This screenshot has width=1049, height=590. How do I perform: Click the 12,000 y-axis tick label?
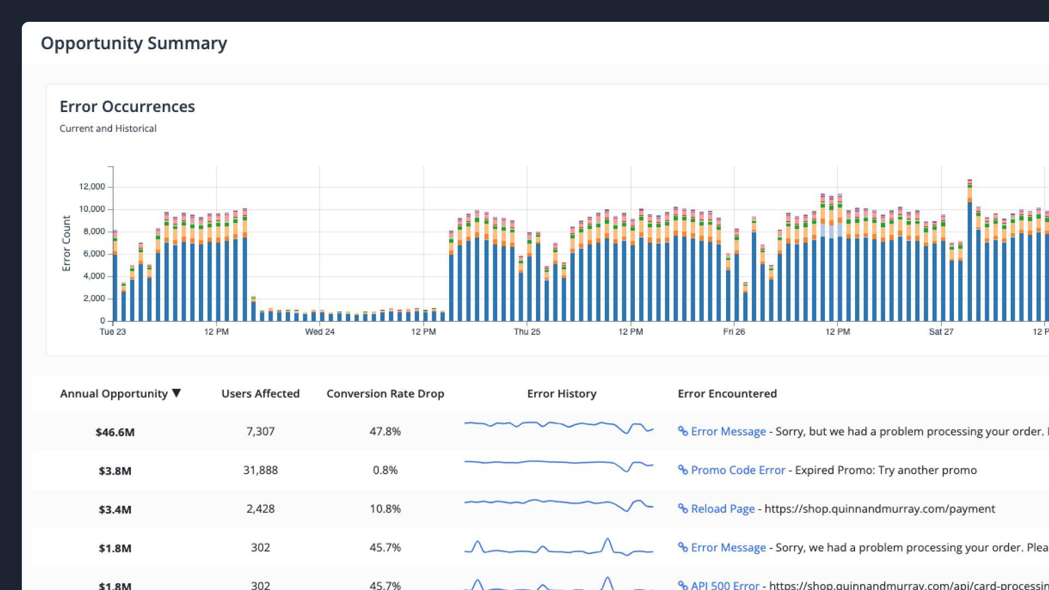click(92, 187)
